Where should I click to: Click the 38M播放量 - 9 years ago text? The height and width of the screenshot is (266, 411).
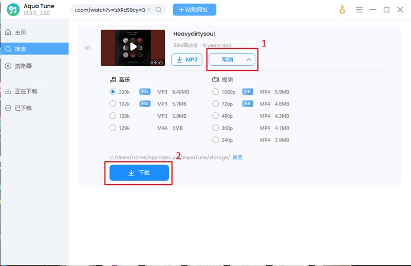click(x=202, y=45)
